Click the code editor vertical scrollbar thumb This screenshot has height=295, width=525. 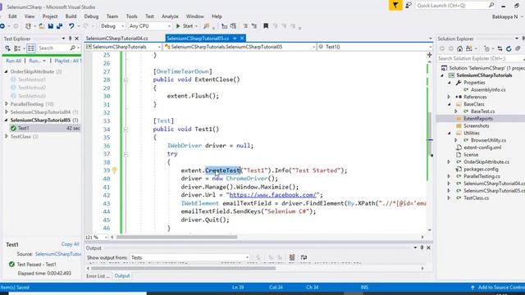[x=430, y=134]
